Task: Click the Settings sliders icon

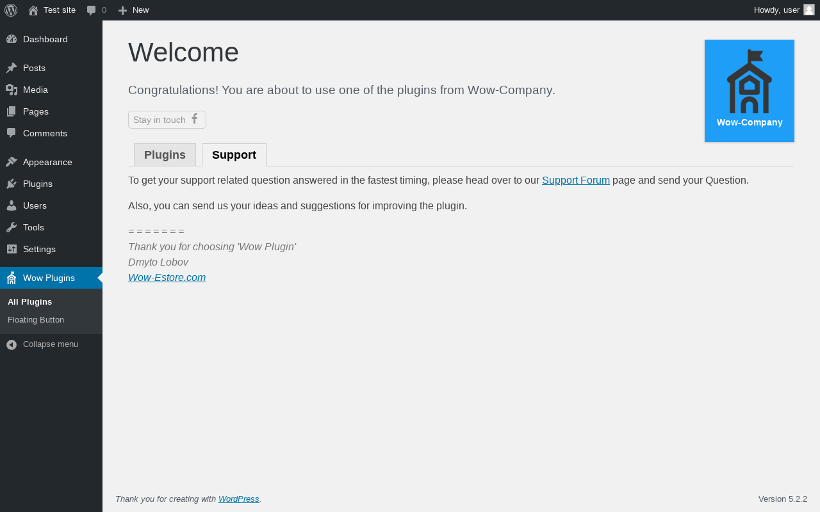Action: (12, 249)
